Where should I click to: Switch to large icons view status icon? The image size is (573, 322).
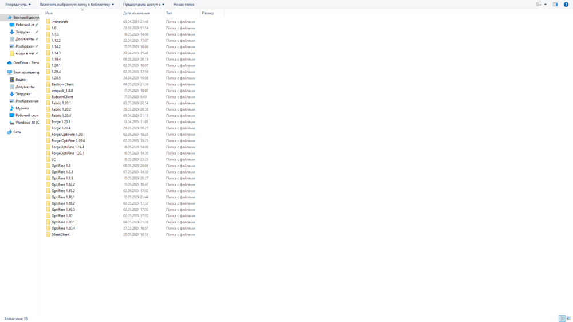click(568, 319)
